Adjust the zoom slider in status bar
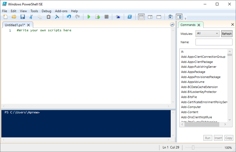Viewport: 236px width, 152px height. click(x=193, y=147)
